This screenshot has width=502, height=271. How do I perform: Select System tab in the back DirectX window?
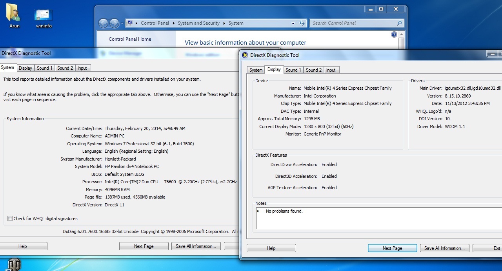click(x=7, y=67)
